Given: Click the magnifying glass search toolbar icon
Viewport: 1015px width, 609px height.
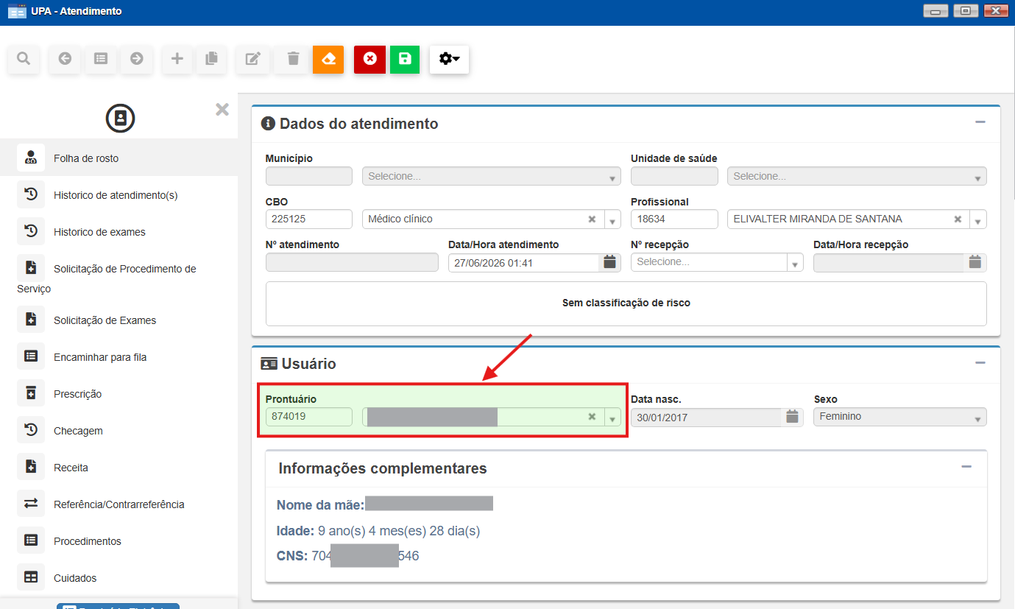Looking at the screenshot, I should click(24, 59).
